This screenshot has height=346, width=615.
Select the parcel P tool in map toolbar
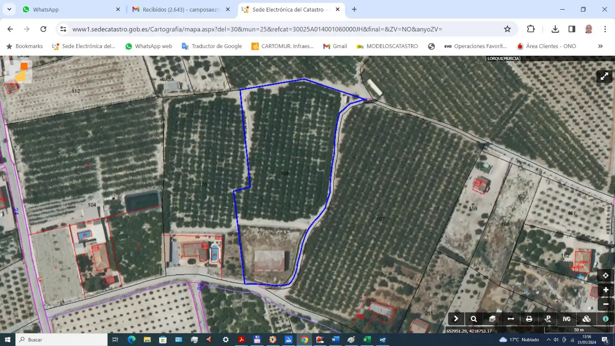click(x=548, y=319)
